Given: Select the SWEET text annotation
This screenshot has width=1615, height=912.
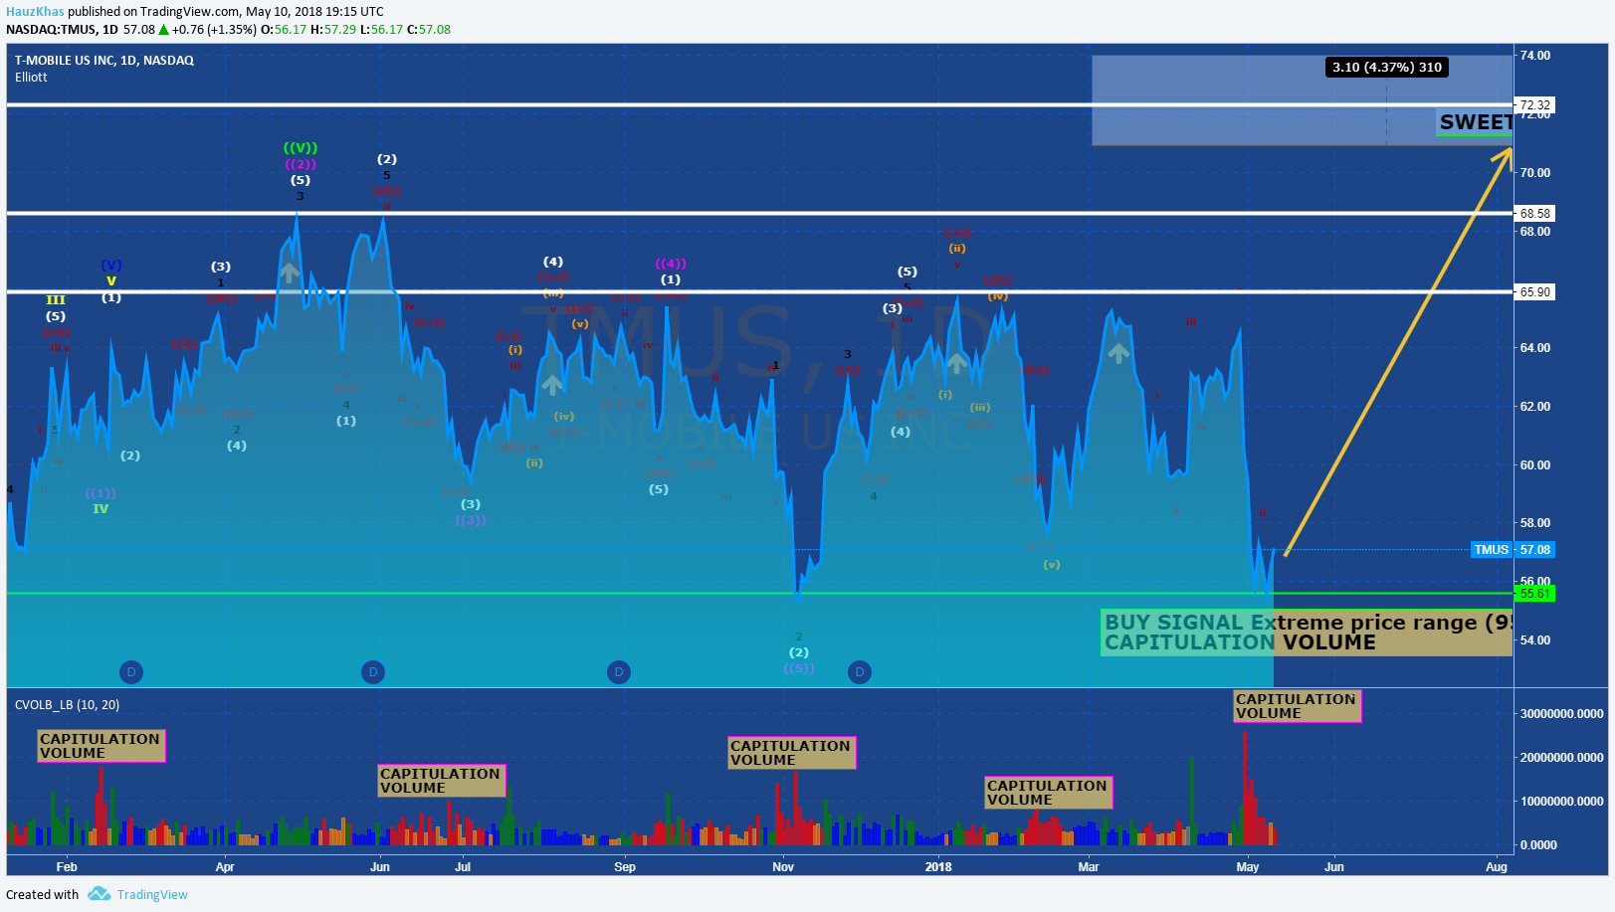Looking at the screenshot, I should click(1475, 122).
